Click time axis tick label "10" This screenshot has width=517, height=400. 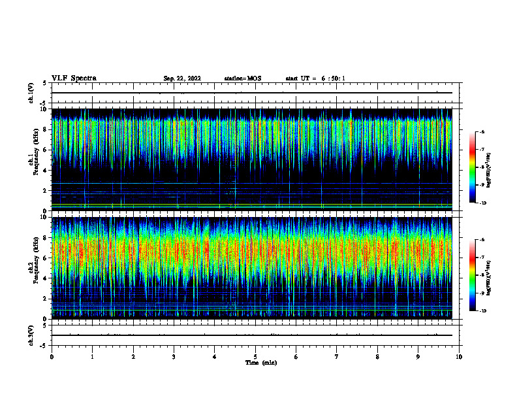pyautogui.click(x=459, y=357)
